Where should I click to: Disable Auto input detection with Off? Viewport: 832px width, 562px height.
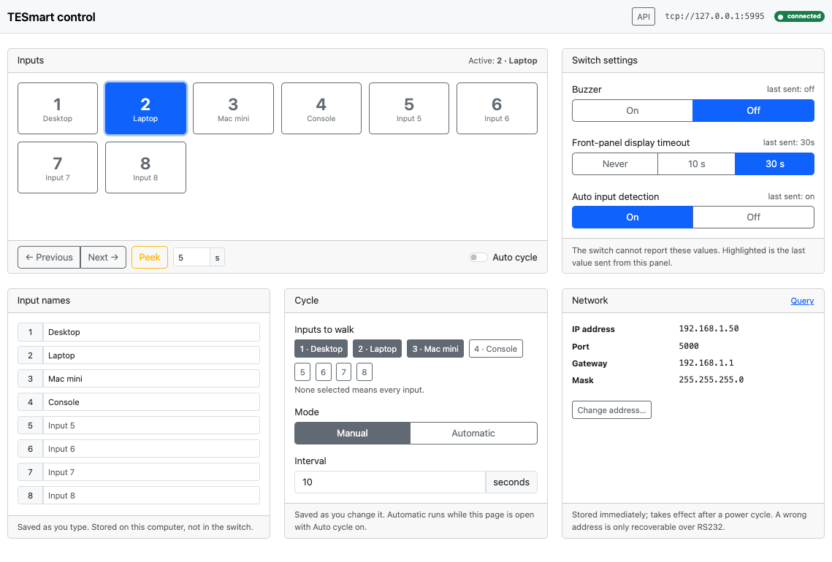pyautogui.click(x=753, y=218)
